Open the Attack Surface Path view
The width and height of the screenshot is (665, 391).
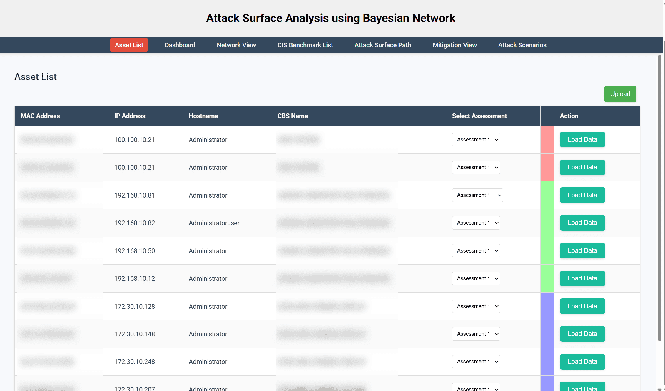[x=382, y=45]
